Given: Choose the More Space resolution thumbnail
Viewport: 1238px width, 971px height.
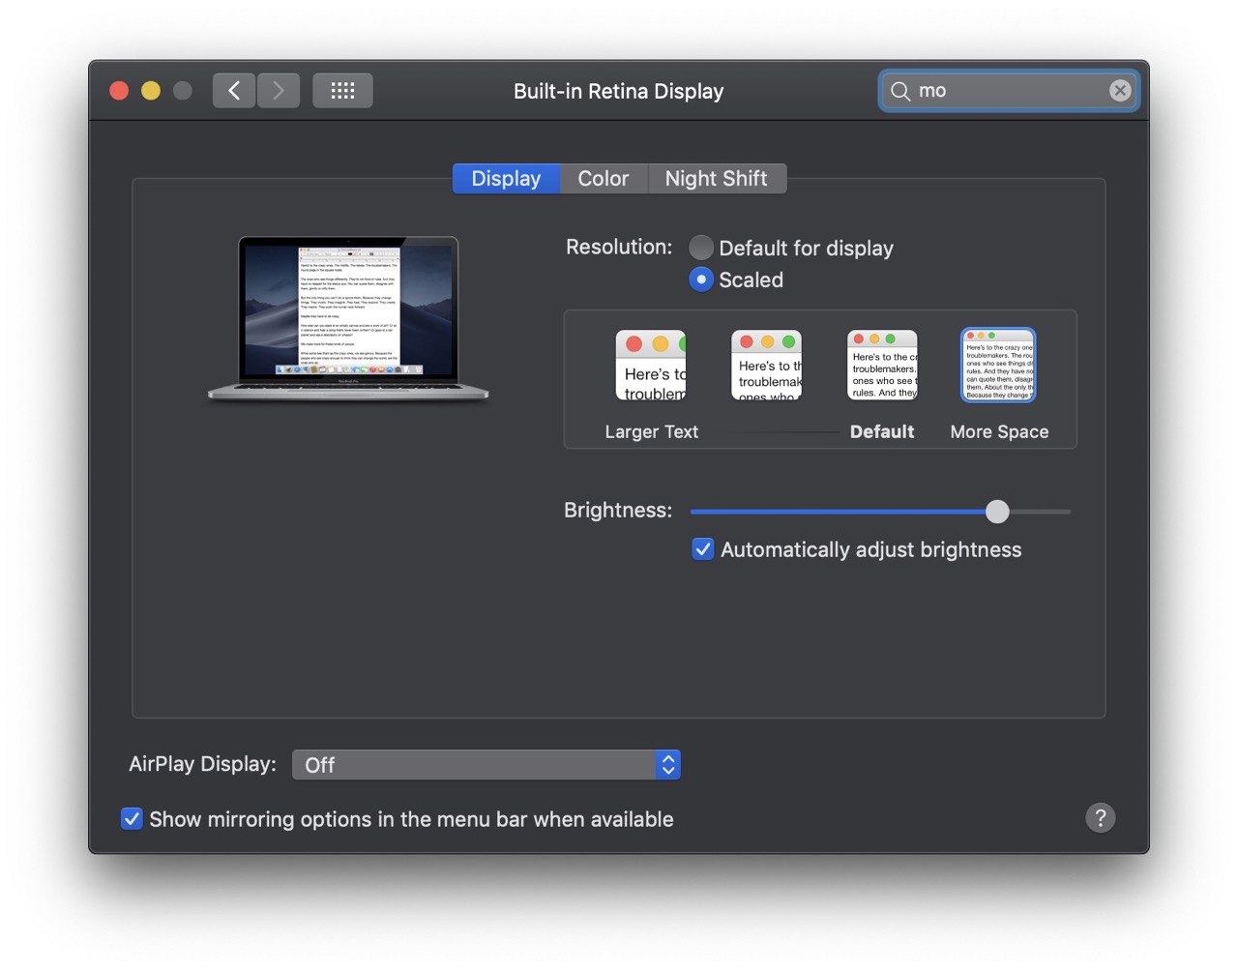Looking at the screenshot, I should tap(998, 366).
